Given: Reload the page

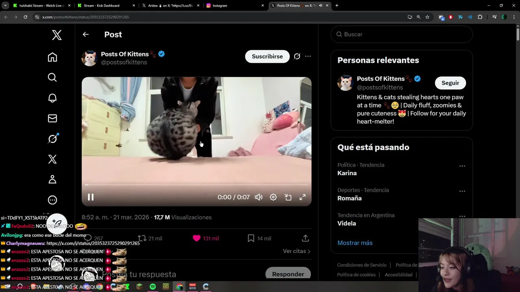Looking at the screenshot, I should tap(25, 17).
